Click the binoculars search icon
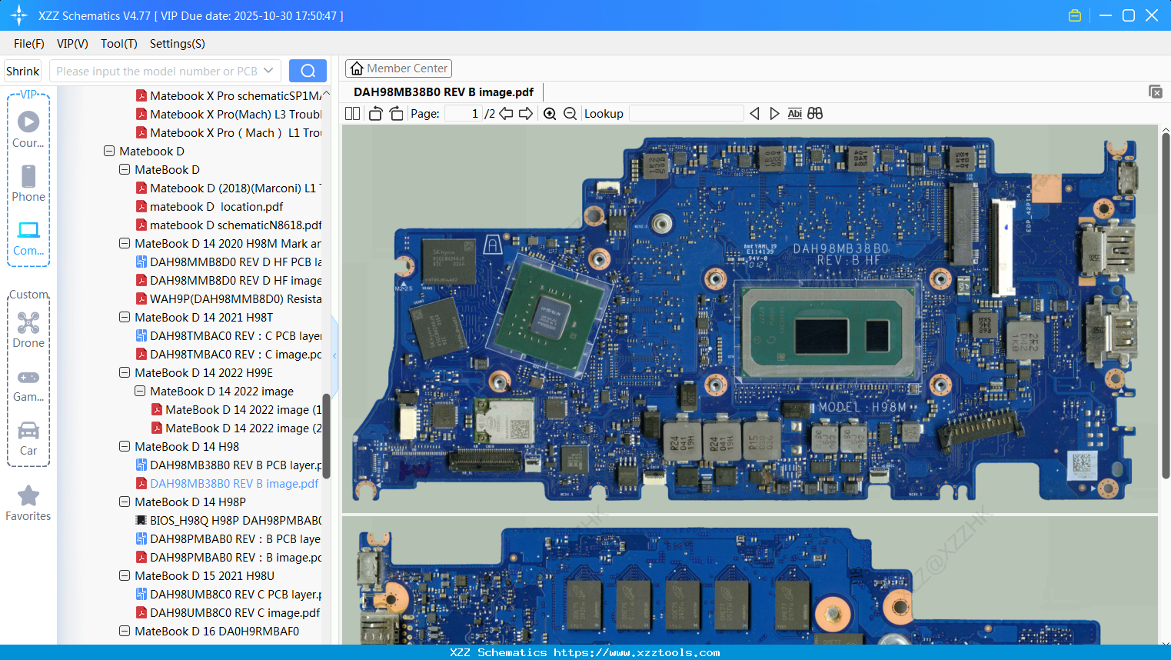The height and width of the screenshot is (660, 1171). tap(815, 114)
